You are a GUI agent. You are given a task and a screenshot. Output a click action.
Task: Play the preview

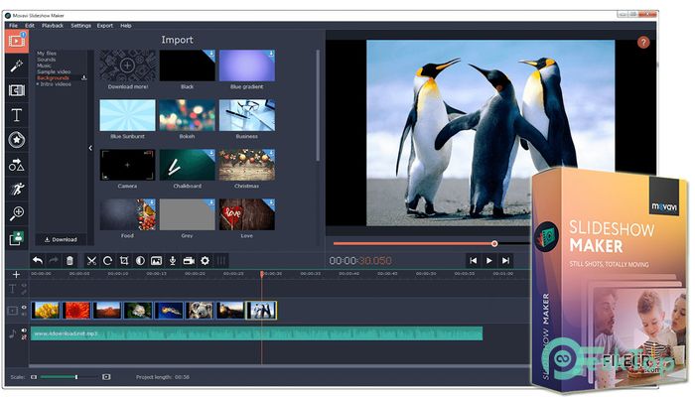(489, 260)
